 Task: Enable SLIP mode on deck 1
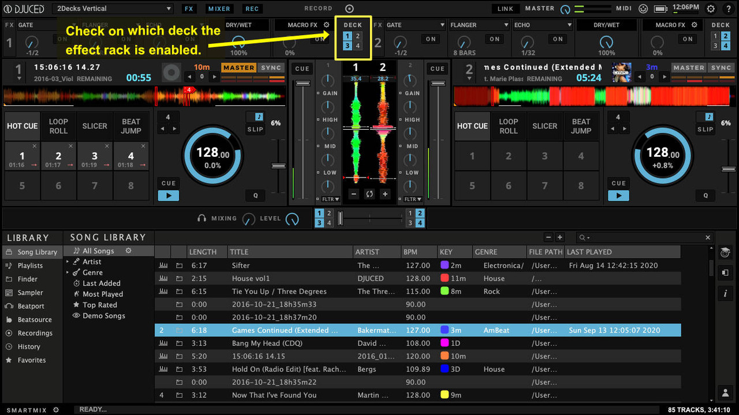point(256,129)
